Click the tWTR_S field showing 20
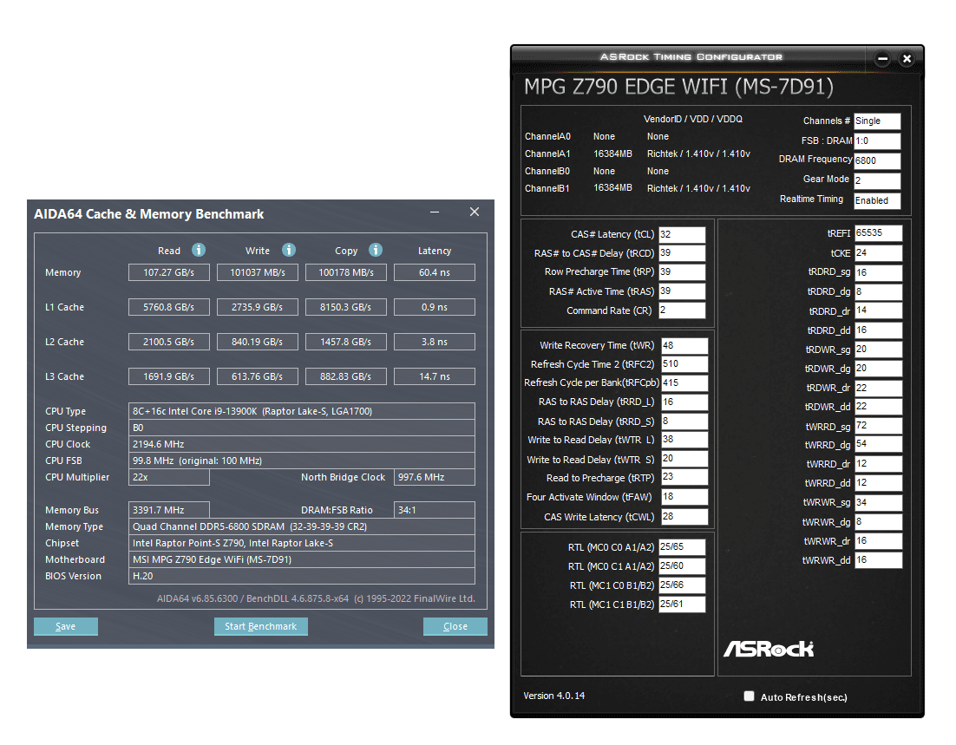The width and height of the screenshot is (956, 745). pyautogui.click(x=684, y=459)
